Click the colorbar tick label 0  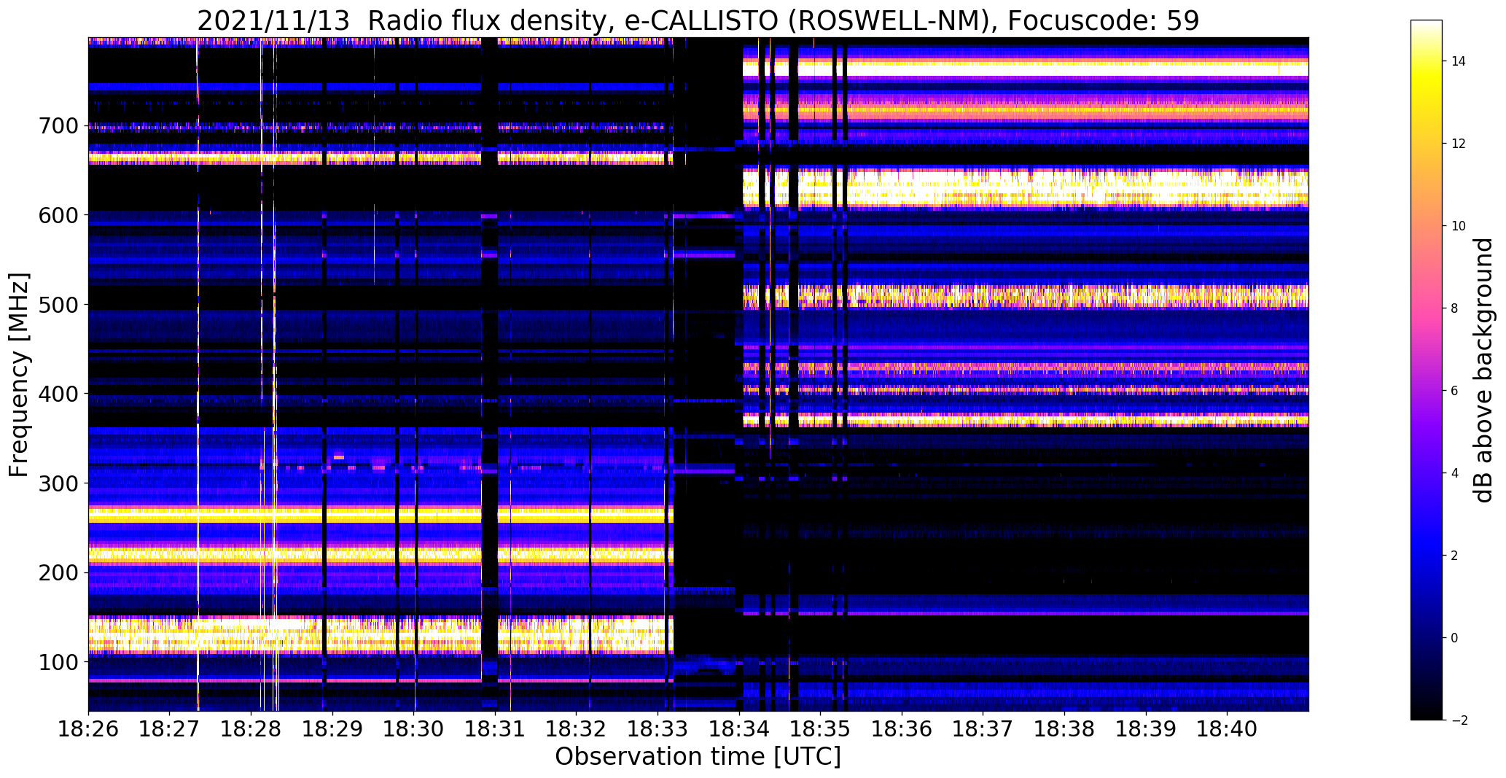(1455, 638)
